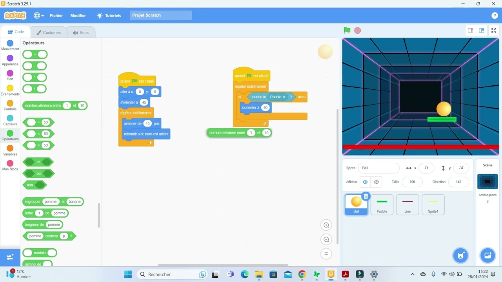Click the red stop button above stage
The height and width of the screenshot is (282, 502).
click(357, 30)
